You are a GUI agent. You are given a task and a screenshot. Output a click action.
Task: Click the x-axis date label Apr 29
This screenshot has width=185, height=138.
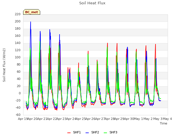tap(119, 119)
